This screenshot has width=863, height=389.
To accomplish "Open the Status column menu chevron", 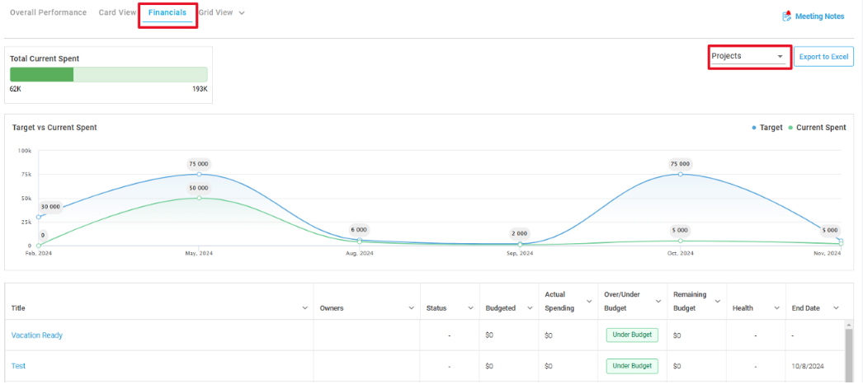I will (470, 308).
